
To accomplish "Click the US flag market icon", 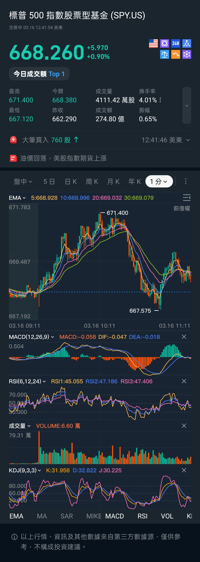I will [153, 43].
